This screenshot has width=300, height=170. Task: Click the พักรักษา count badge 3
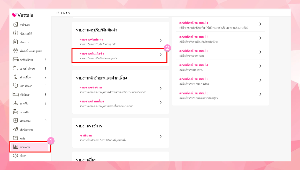45,95
